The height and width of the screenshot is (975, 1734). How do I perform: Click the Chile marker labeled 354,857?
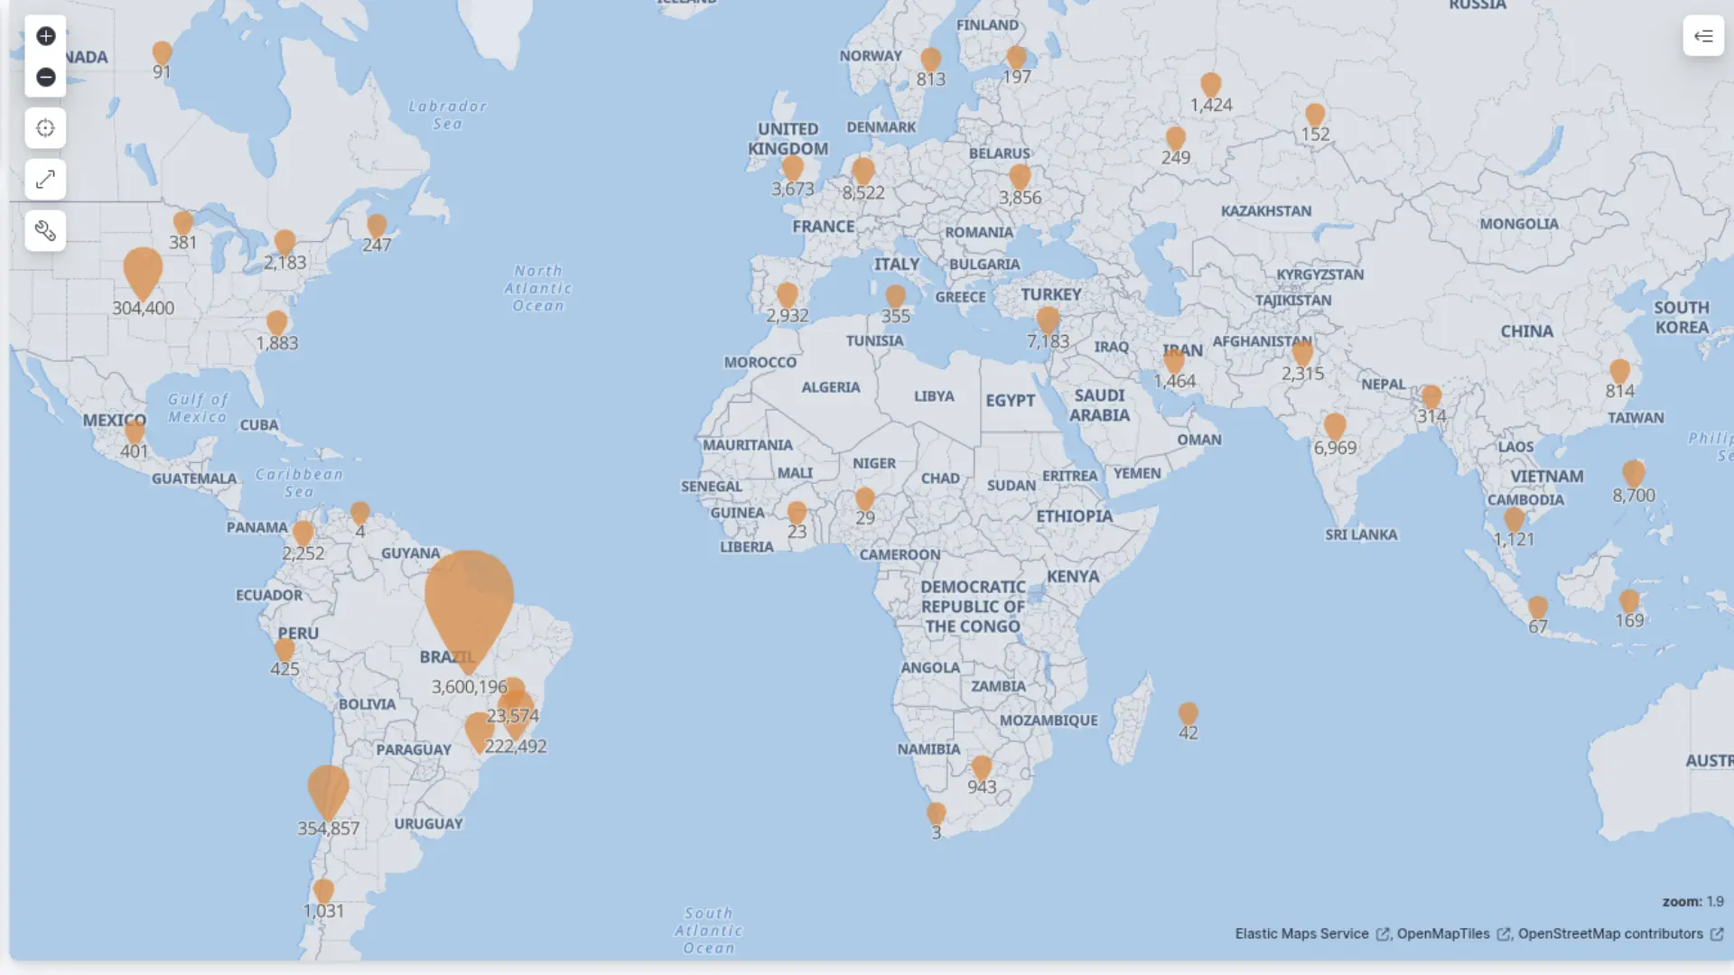[x=328, y=792]
